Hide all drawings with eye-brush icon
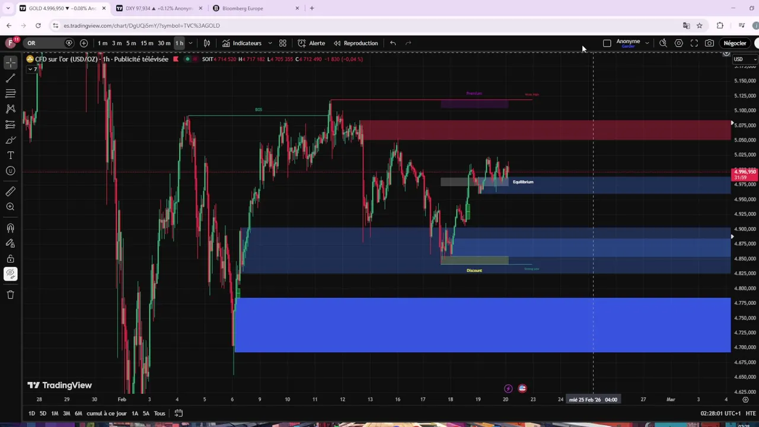The height and width of the screenshot is (427, 759). 10,274
